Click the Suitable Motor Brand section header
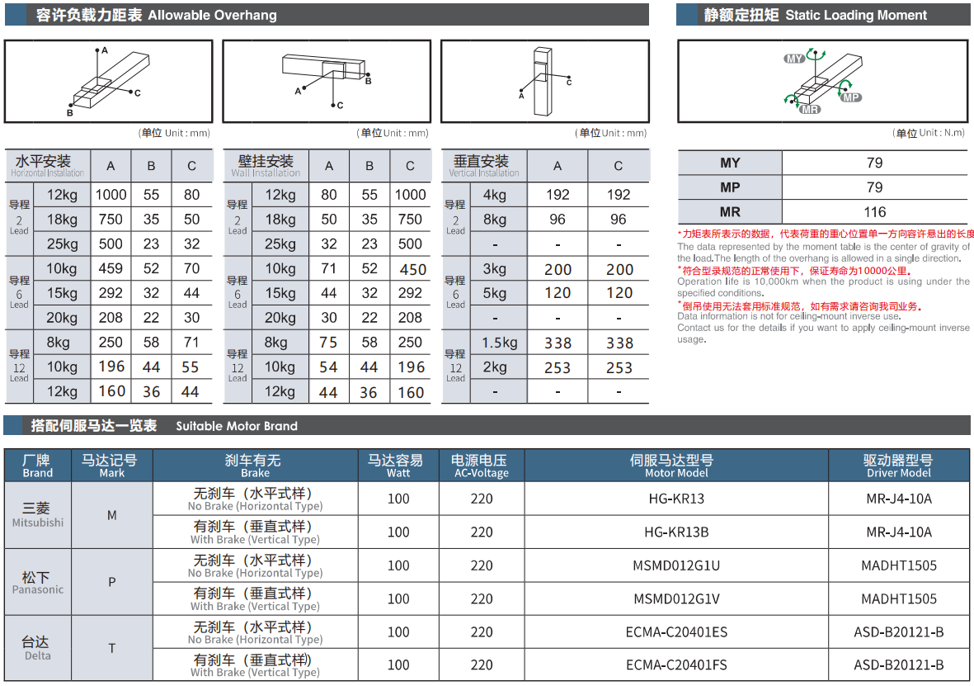 pyautogui.click(x=164, y=426)
